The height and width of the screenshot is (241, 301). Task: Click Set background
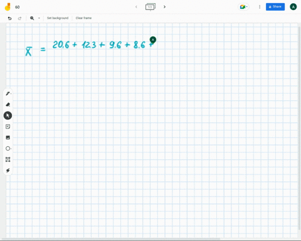tap(58, 18)
